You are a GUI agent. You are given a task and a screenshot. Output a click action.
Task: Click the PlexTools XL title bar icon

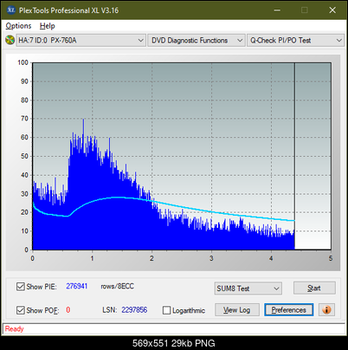pos(11,10)
